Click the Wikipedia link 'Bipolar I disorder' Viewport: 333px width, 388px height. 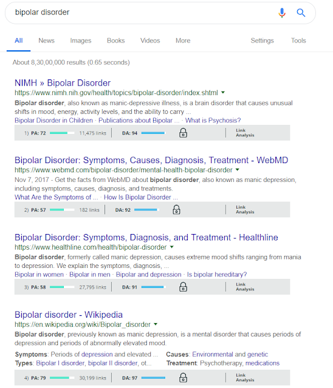pos(60,363)
